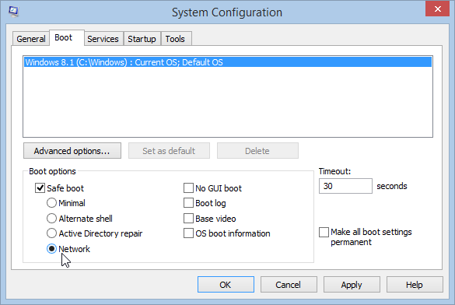Viewport: 455px width, 305px height.
Task: Click the Cancel button
Action: point(289,285)
